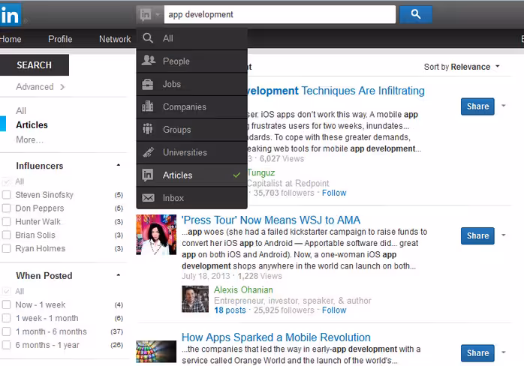The image size is (524, 366).
Task: Open "'Press Tour' Now Means WSJ to AMA"
Action: 271,220
